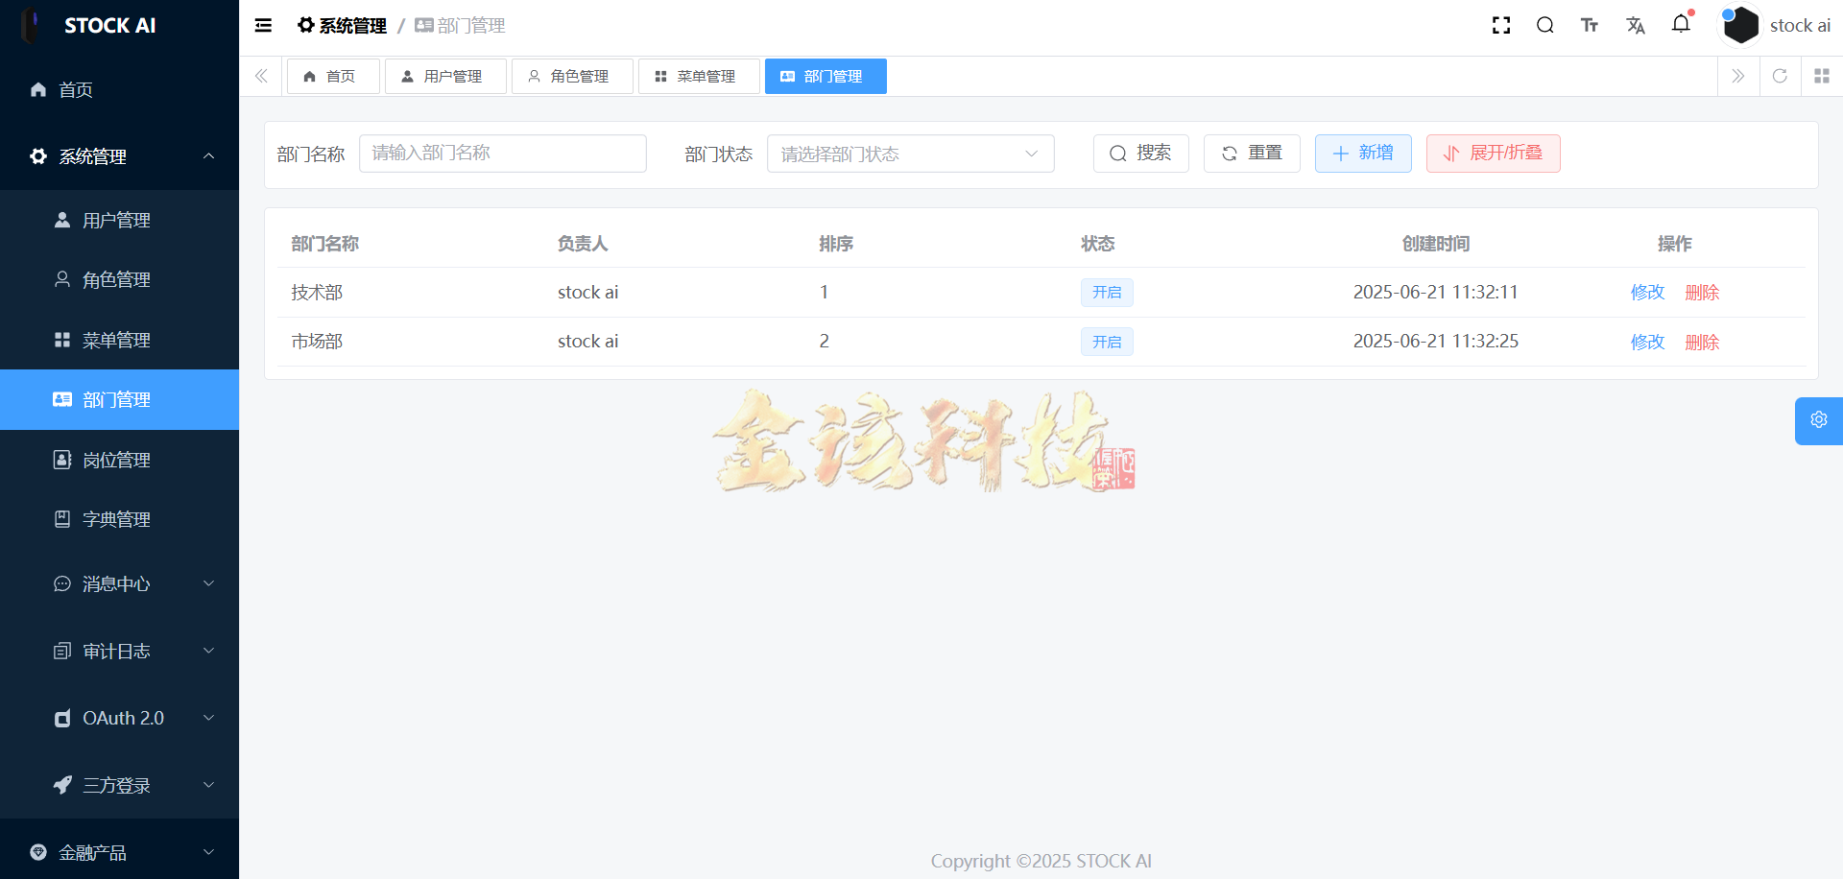Open the notification bell
1843x879 pixels.
pyautogui.click(x=1682, y=25)
